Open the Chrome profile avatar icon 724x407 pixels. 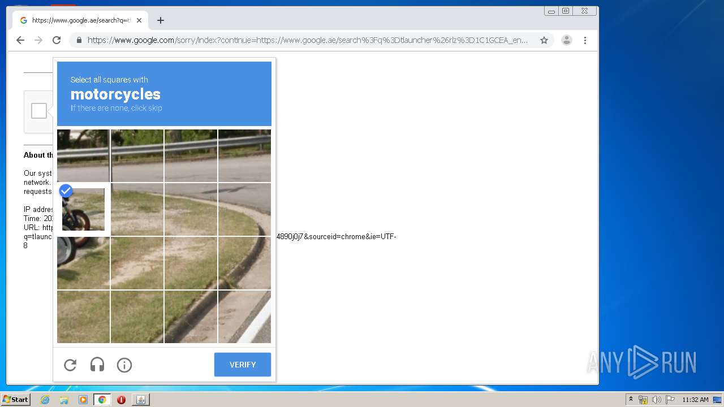pyautogui.click(x=567, y=40)
